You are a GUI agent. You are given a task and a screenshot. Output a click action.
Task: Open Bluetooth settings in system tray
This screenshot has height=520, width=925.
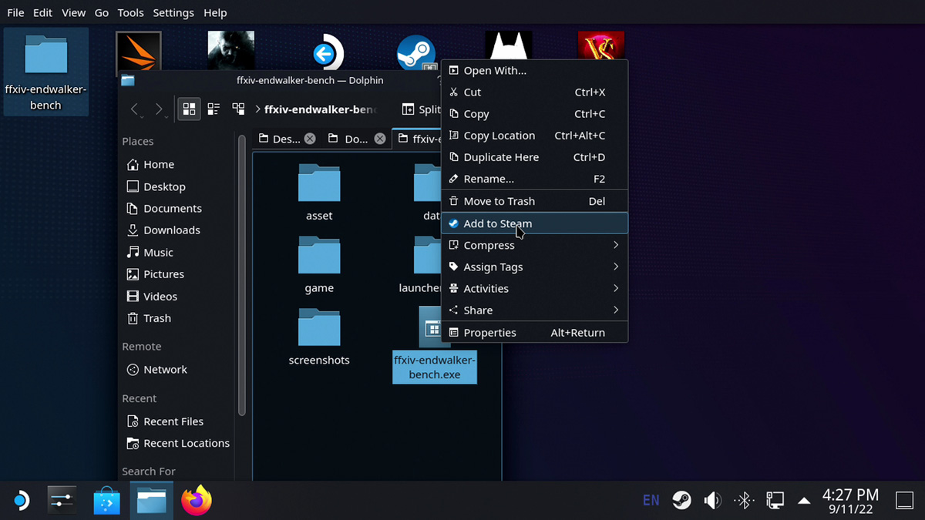[744, 501]
